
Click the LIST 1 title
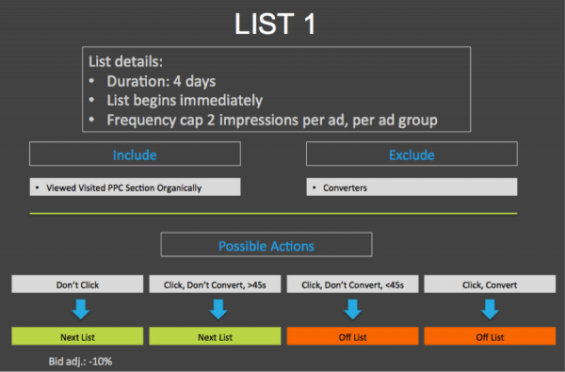click(x=275, y=24)
